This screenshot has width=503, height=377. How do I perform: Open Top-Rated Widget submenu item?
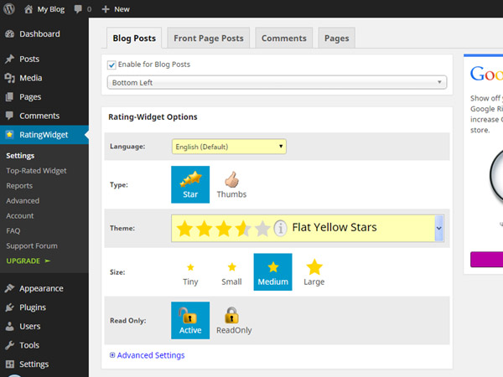(x=36, y=171)
